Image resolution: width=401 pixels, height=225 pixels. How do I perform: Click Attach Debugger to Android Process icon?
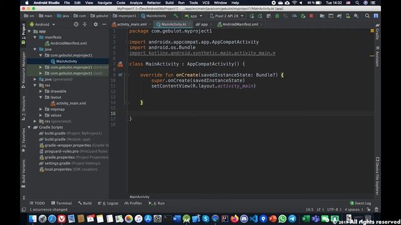pos(303,16)
